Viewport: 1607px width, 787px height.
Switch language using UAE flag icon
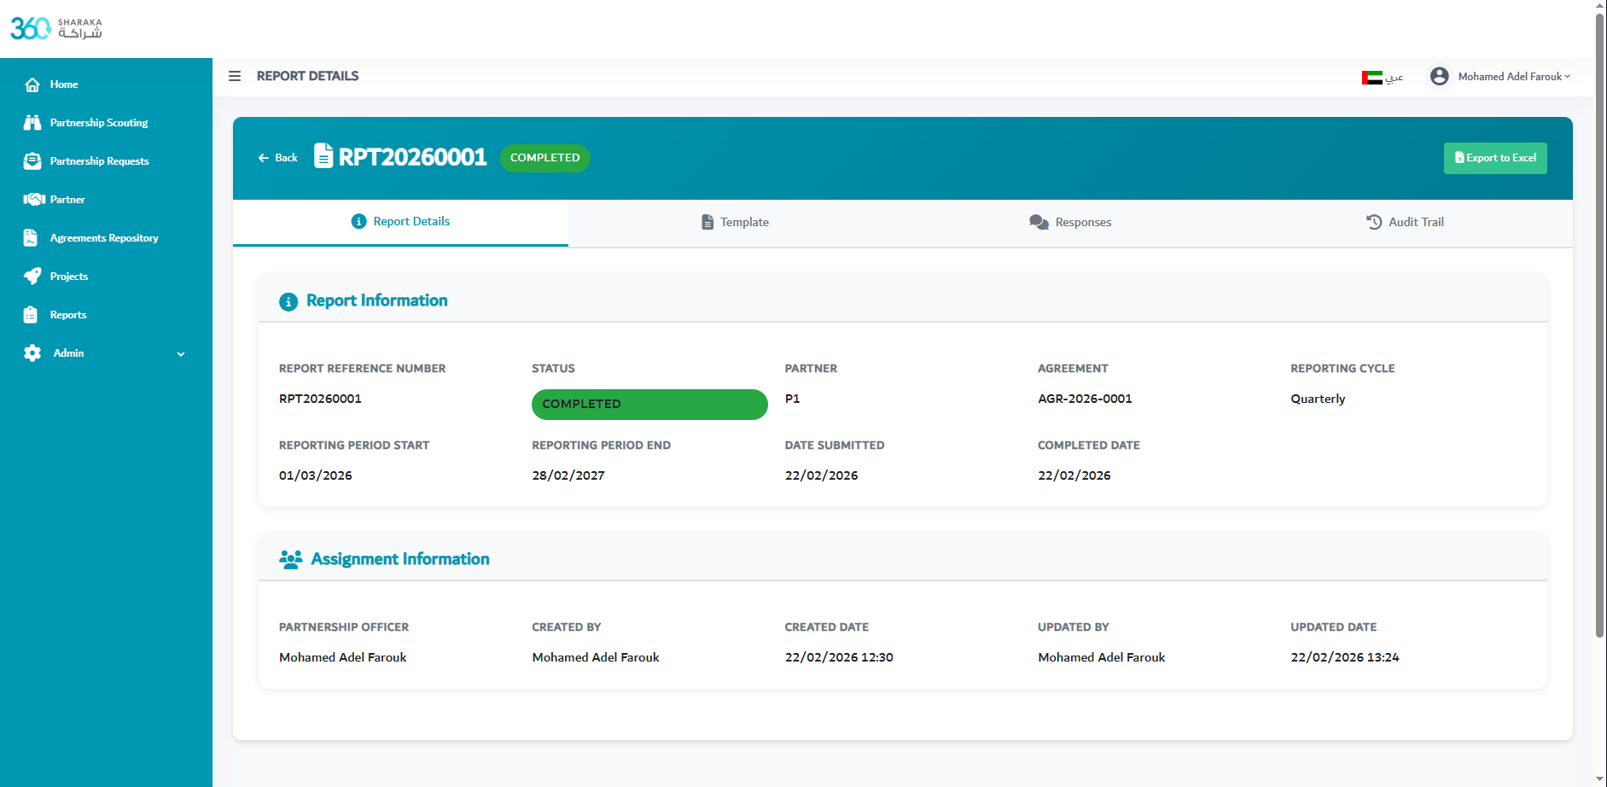(1371, 78)
